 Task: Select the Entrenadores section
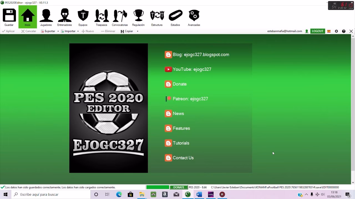pos(64,17)
